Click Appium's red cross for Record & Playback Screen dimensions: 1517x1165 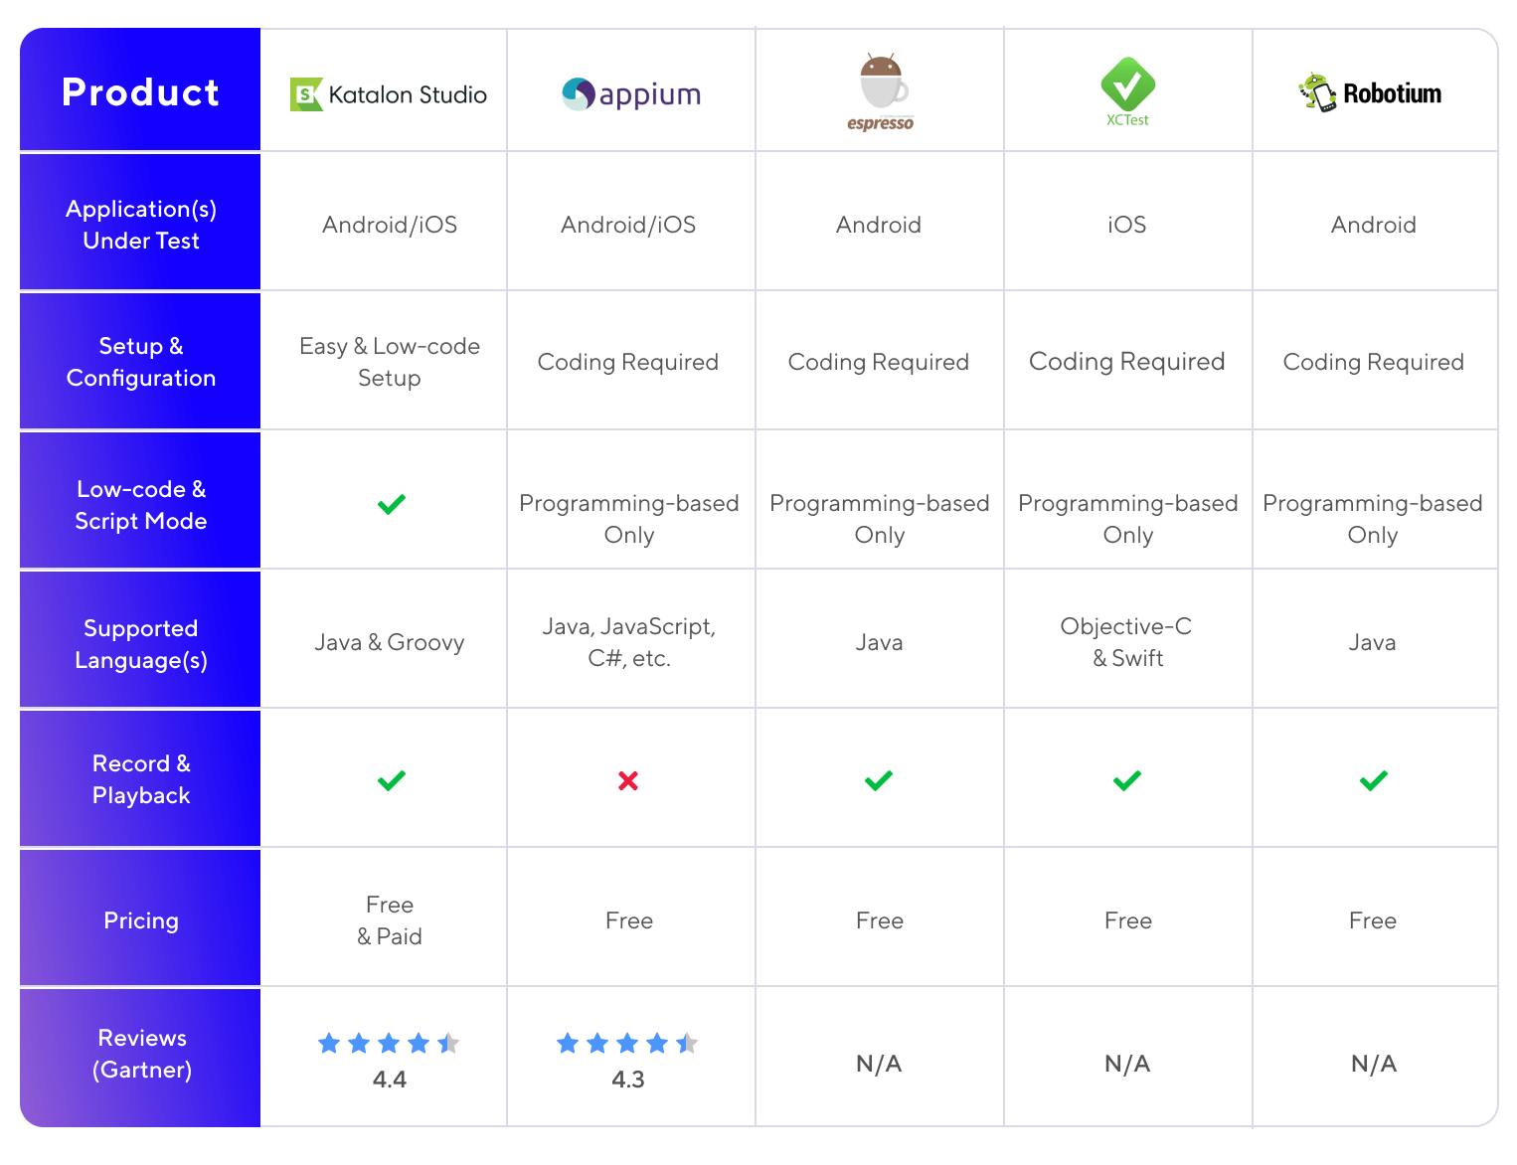point(628,781)
